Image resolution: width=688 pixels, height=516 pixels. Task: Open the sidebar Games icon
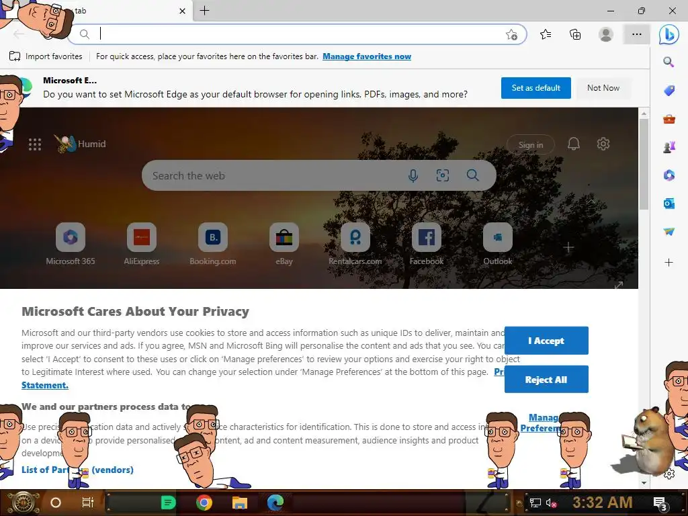tap(669, 147)
